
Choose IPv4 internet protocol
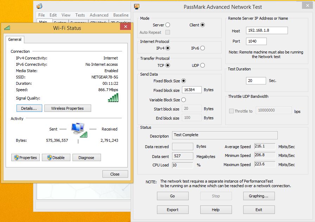[x=168, y=48]
